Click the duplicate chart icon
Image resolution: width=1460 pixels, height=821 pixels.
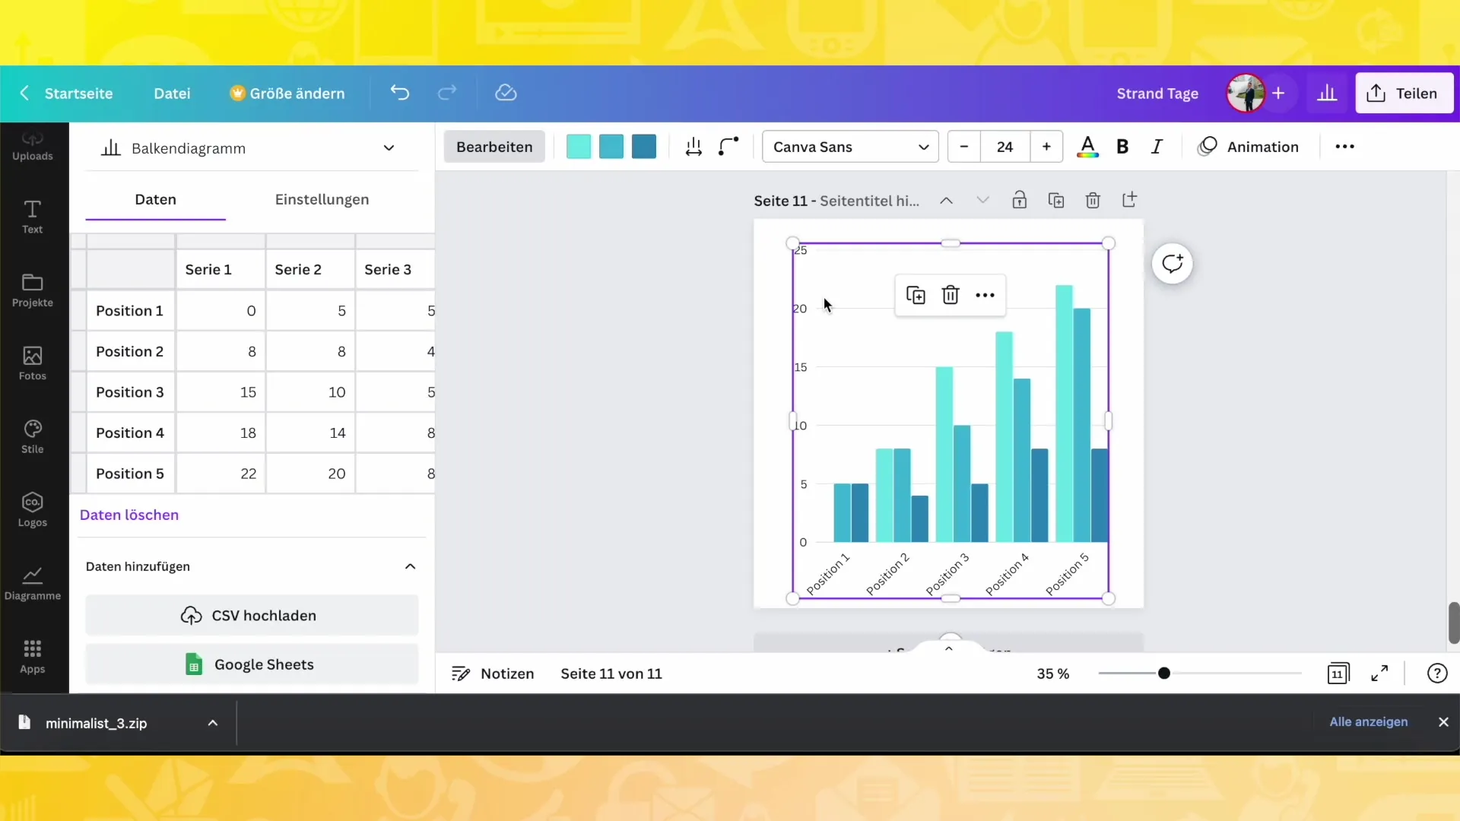(915, 293)
